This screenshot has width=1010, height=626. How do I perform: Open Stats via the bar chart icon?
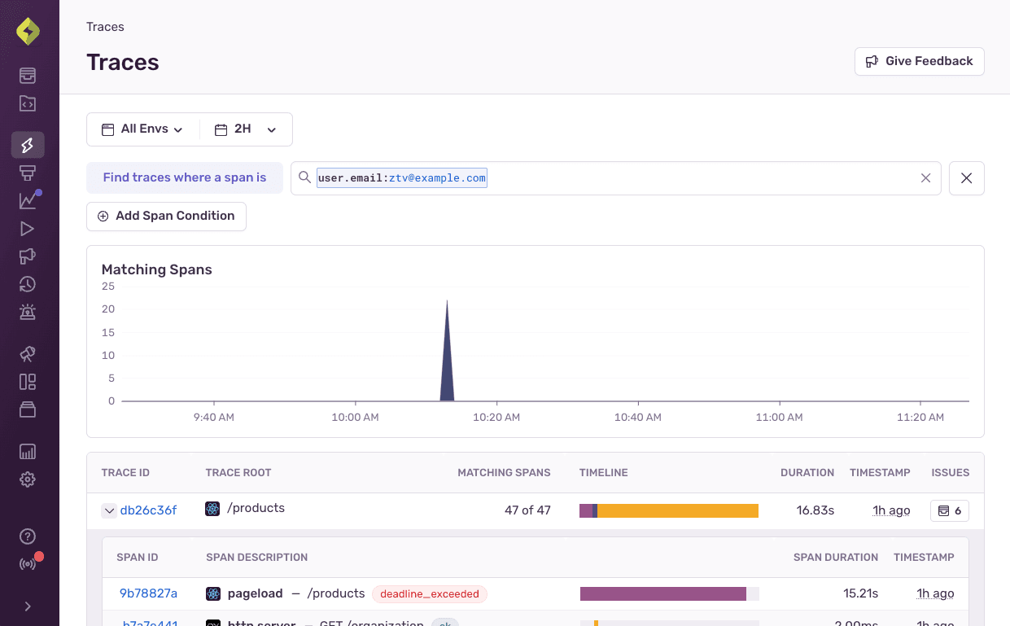[27, 451]
